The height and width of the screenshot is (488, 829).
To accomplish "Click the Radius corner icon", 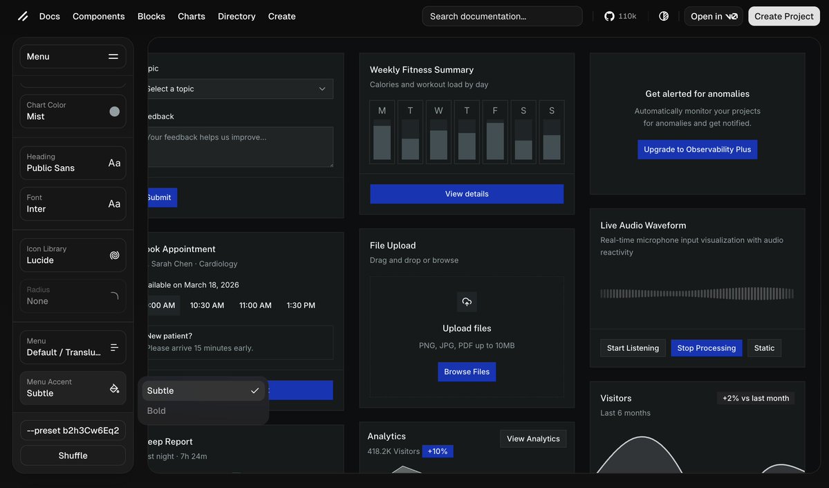I will [114, 296].
